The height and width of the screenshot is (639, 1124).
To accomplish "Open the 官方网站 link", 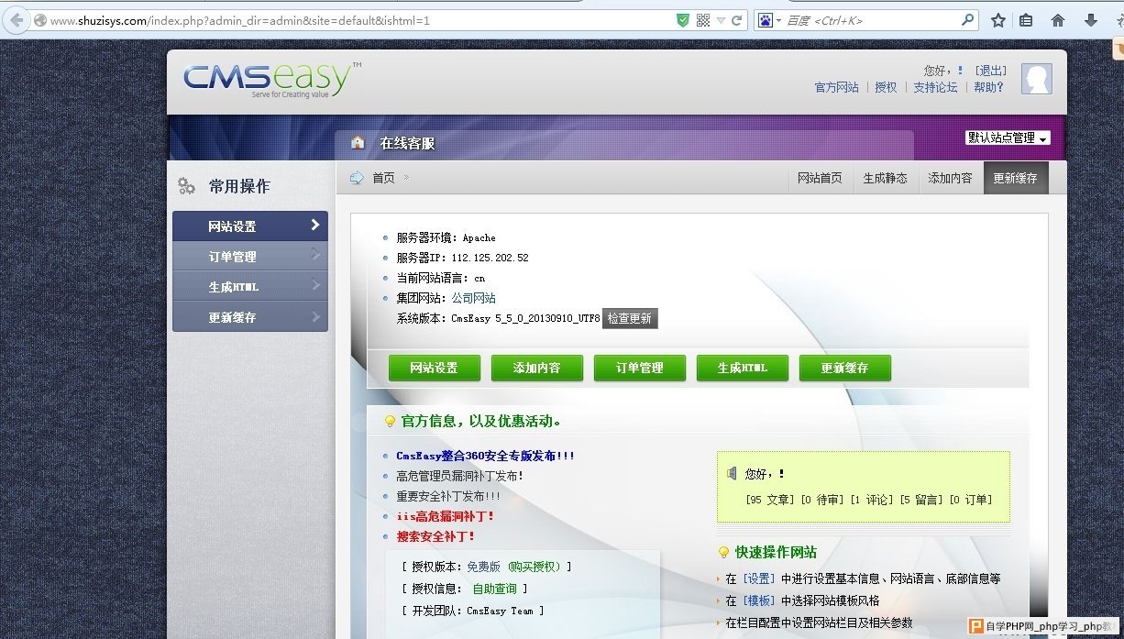I will pyautogui.click(x=837, y=88).
